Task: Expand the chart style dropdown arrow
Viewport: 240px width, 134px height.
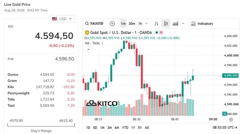Action: coord(183,24)
